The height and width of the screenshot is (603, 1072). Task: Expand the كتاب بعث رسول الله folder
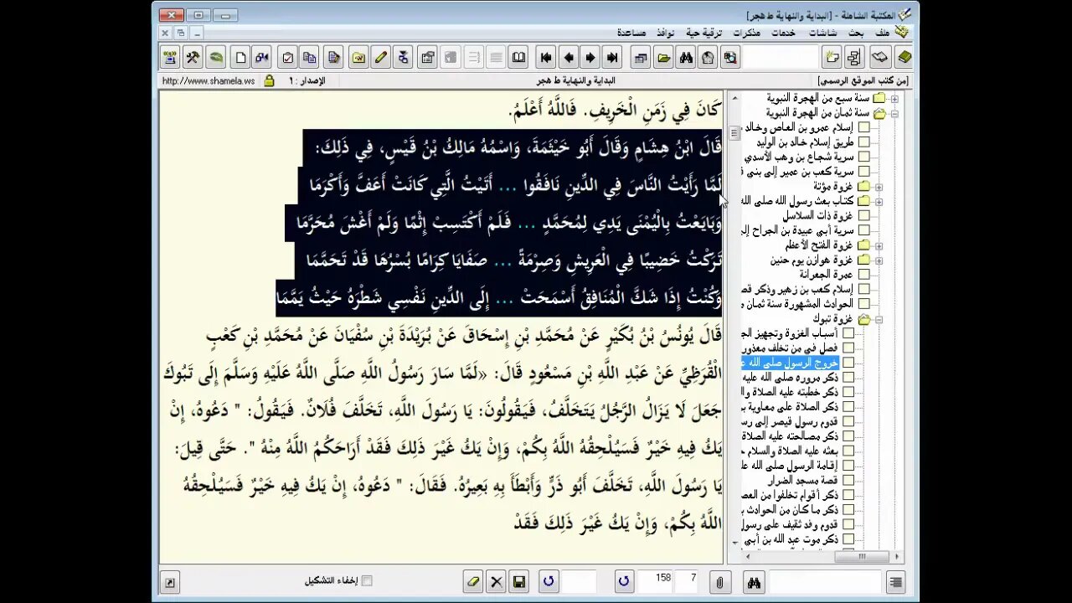click(x=879, y=201)
